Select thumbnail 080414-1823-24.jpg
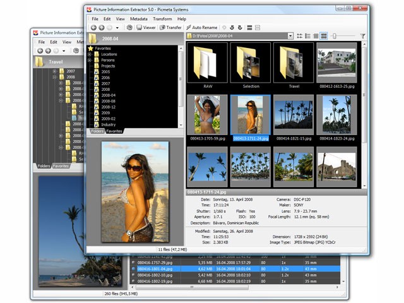This screenshot has width=404, height=303. (336, 115)
